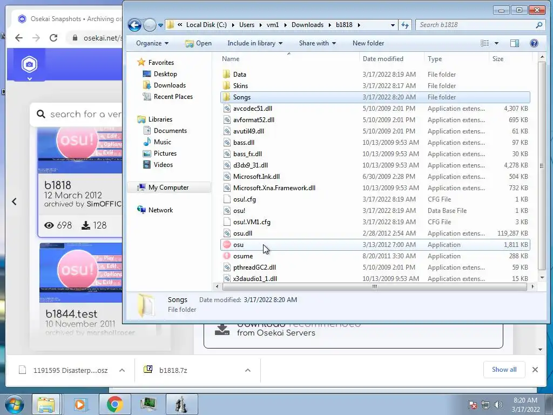Viewport: 553px width, 415px height.
Task: Select the osu.dll file icon
Action: click(227, 233)
